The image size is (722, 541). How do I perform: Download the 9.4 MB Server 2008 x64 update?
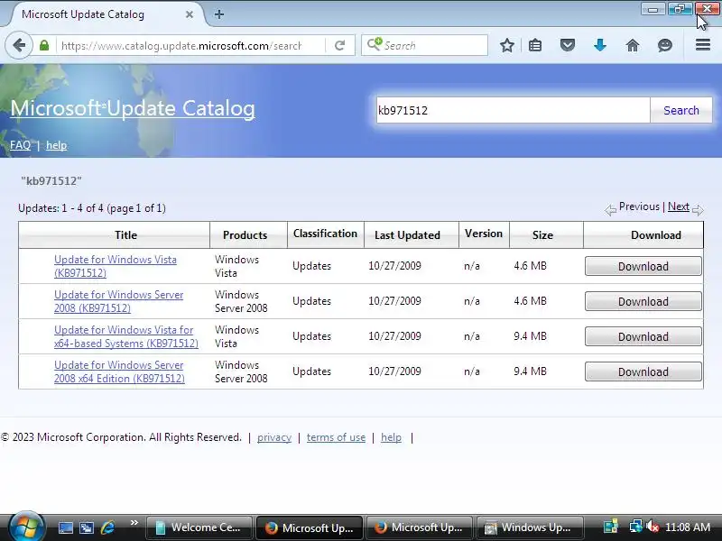[x=643, y=371]
